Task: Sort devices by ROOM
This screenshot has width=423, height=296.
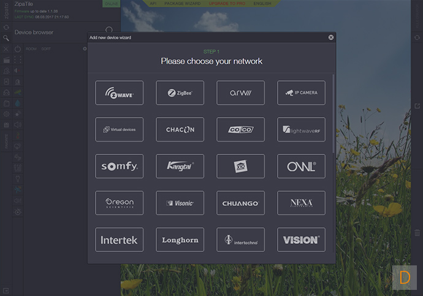Action: [31, 49]
